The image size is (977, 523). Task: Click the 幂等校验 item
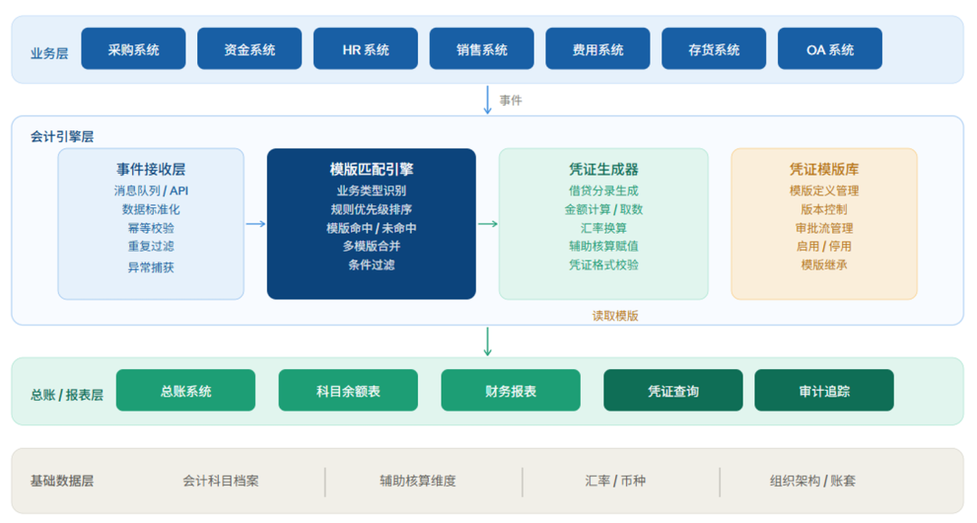(x=151, y=228)
